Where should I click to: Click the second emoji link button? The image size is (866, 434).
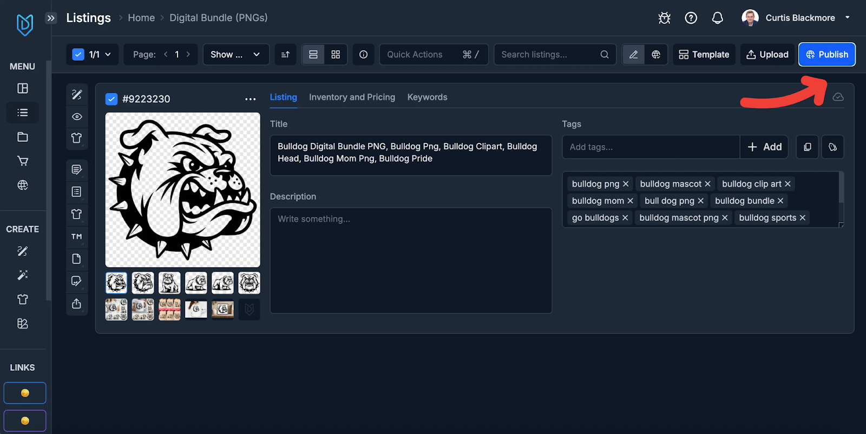(x=25, y=420)
